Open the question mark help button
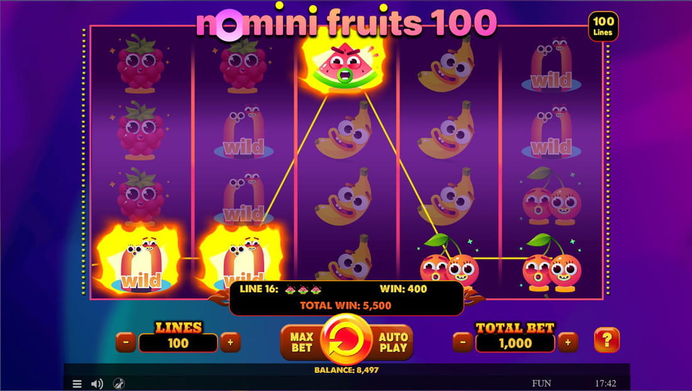This screenshot has height=391, width=692. (x=607, y=340)
